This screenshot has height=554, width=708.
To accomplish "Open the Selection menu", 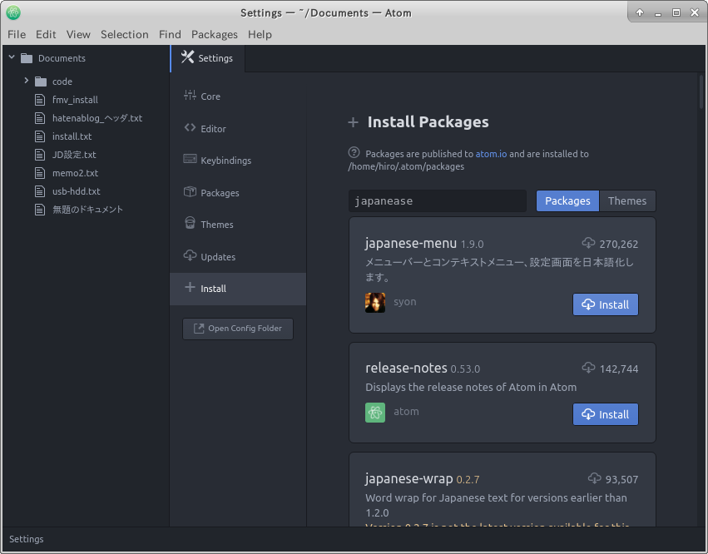I will [125, 34].
